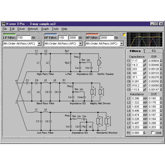Click capacitor C7 in the schematic
Image resolution: width=165 pixels, height=165 pixels.
41,121
